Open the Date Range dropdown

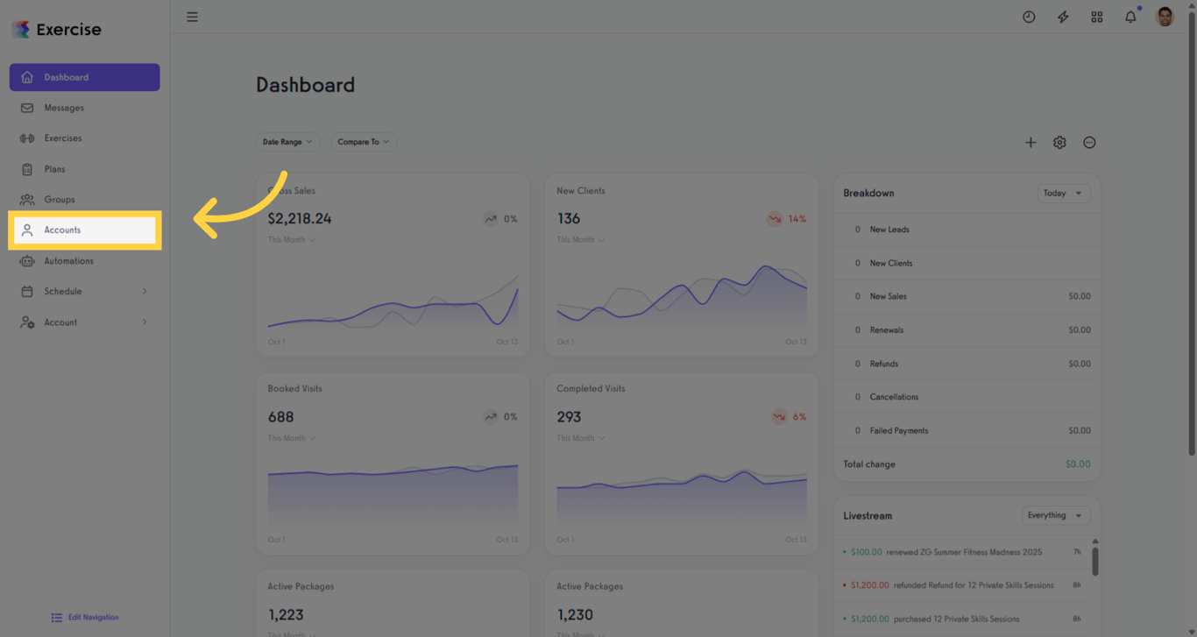coord(287,142)
